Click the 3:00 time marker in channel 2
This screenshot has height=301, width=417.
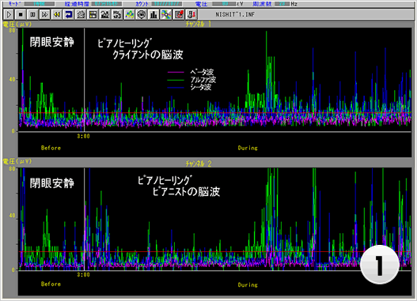84,275
